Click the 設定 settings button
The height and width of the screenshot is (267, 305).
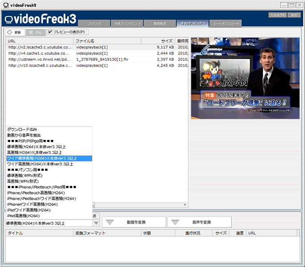[293, 15]
